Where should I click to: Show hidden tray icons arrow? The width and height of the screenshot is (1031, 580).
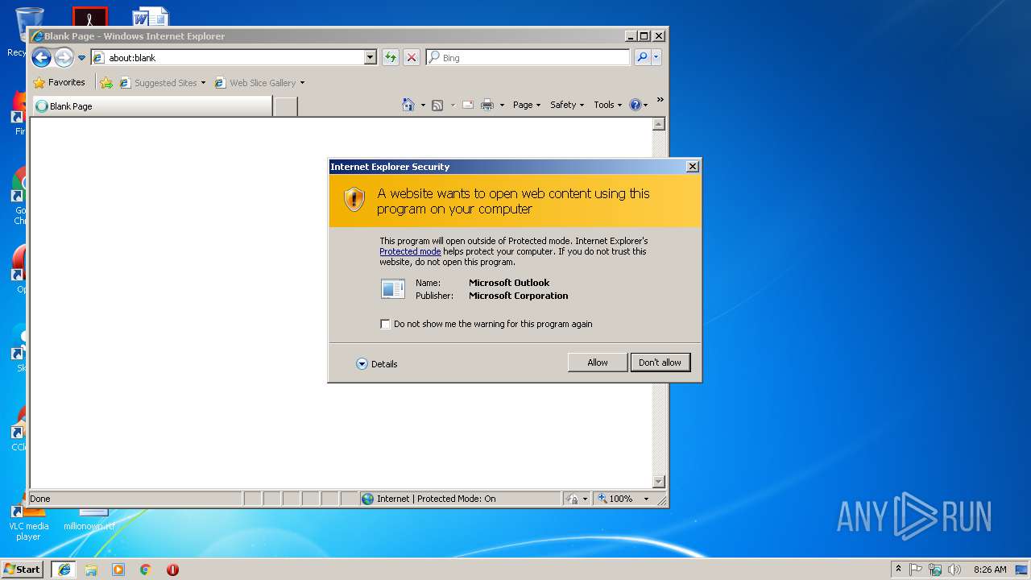tap(899, 569)
